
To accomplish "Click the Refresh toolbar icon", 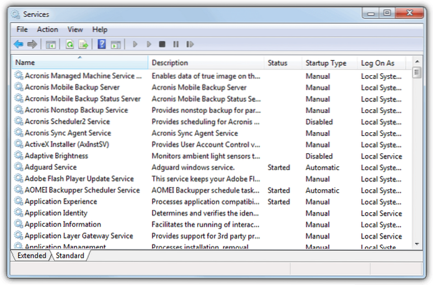I will 70,44.
